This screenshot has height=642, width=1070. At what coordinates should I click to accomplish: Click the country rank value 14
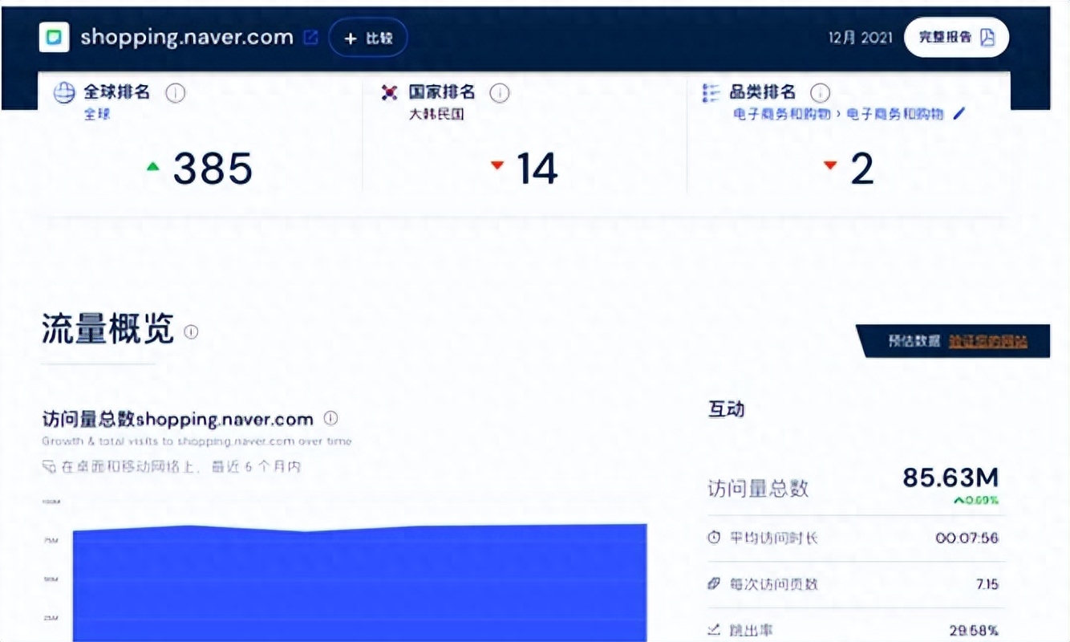pos(537,169)
